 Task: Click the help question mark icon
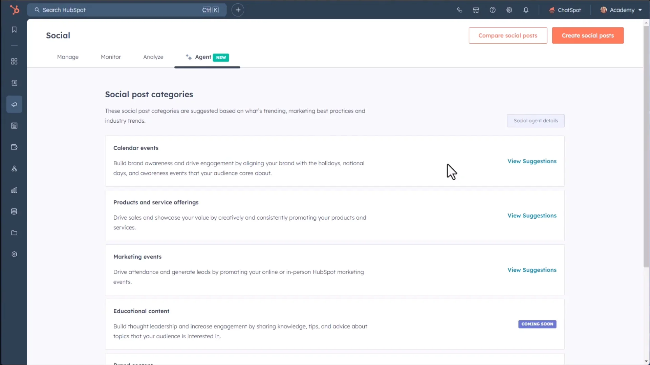(x=493, y=10)
